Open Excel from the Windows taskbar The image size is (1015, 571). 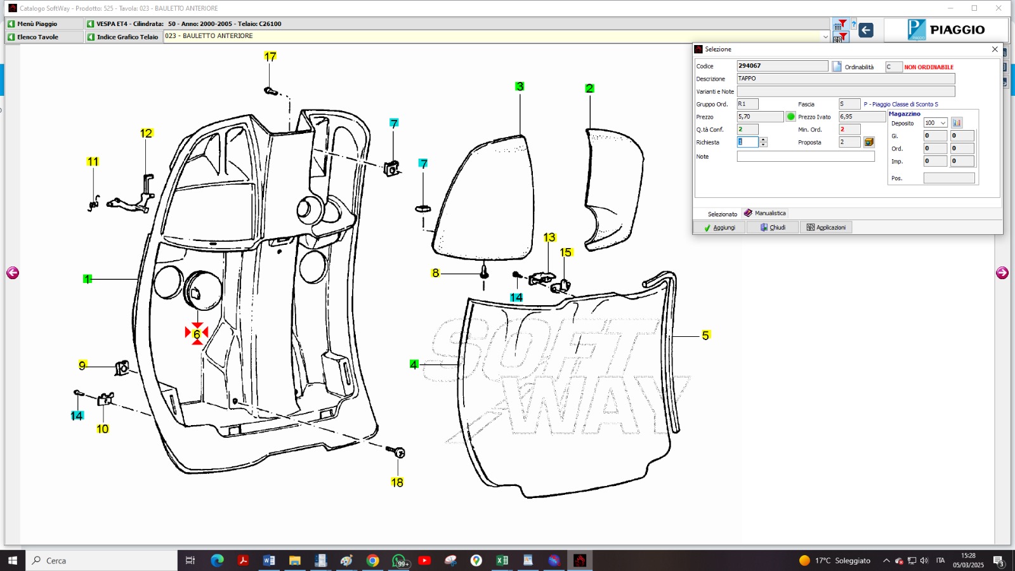tap(502, 560)
